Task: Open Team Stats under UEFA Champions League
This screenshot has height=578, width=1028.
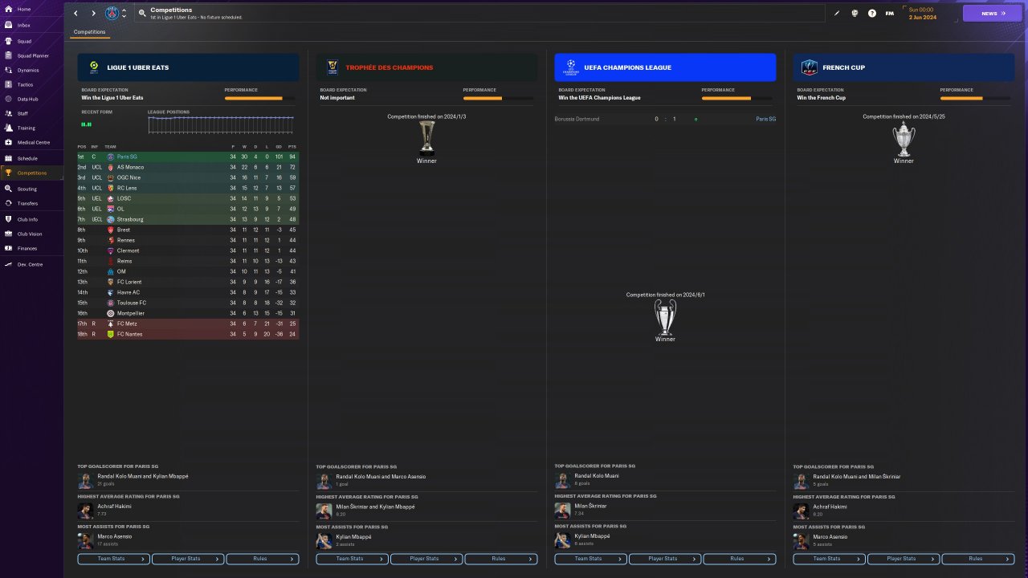Action: [x=591, y=559]
